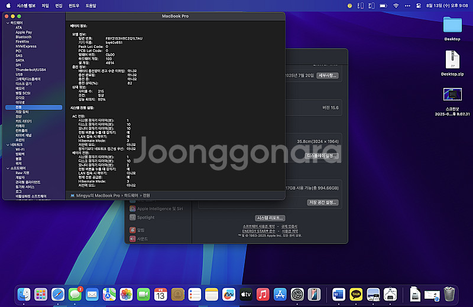The image size is (473, 307).
Task: Open Calendar showing 13 in Dock
Action: click(x=160, y=295)
